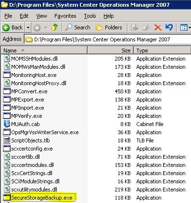Open the Help menu
191x203 pixels.
(x=109, y=16)
